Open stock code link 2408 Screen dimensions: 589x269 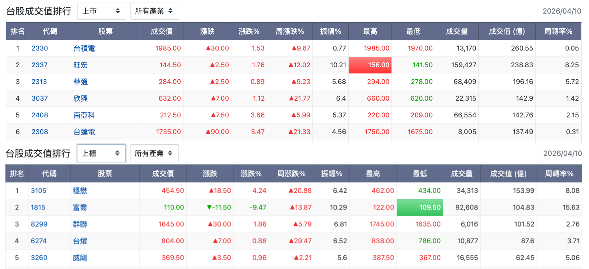coord(40,115)
